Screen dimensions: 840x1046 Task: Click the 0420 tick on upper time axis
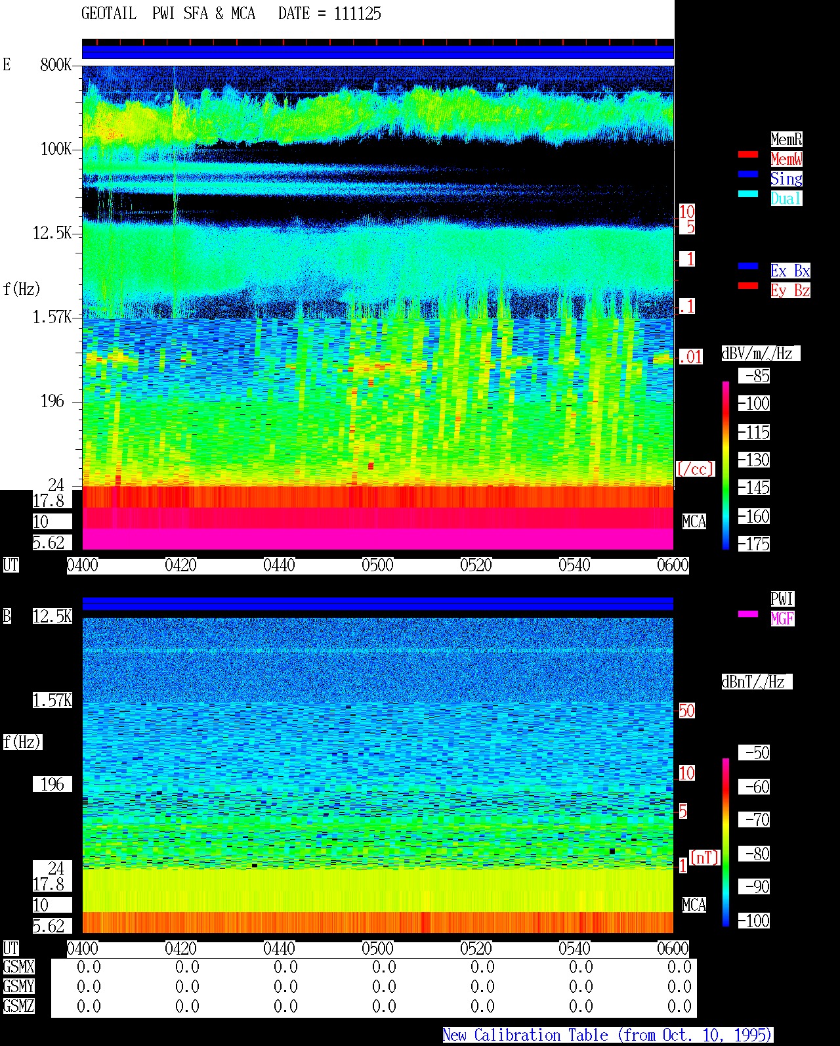point(180,565)
